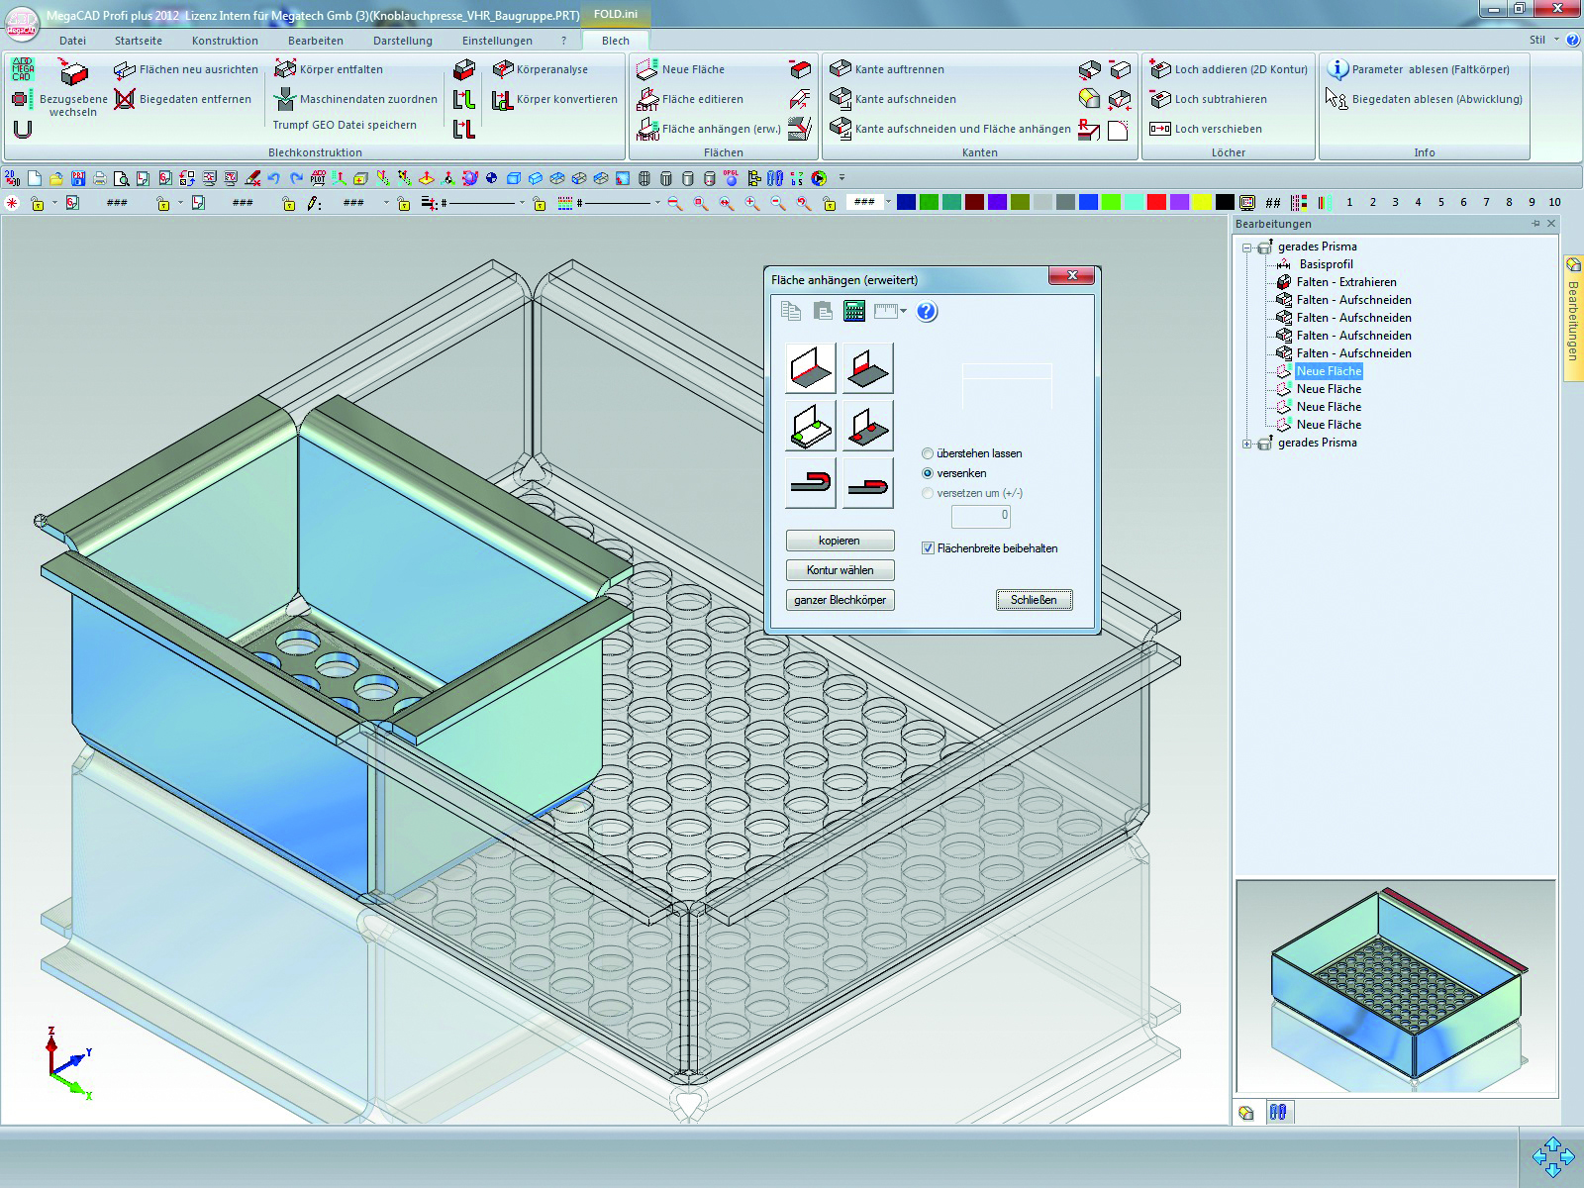
Task: Toggle lock icon before color field
Action: 830,203
